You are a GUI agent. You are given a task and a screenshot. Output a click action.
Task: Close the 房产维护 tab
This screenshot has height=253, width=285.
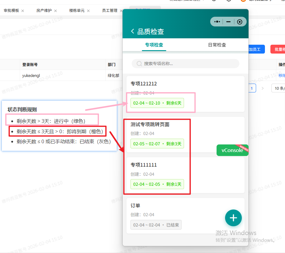click(55, 11)
